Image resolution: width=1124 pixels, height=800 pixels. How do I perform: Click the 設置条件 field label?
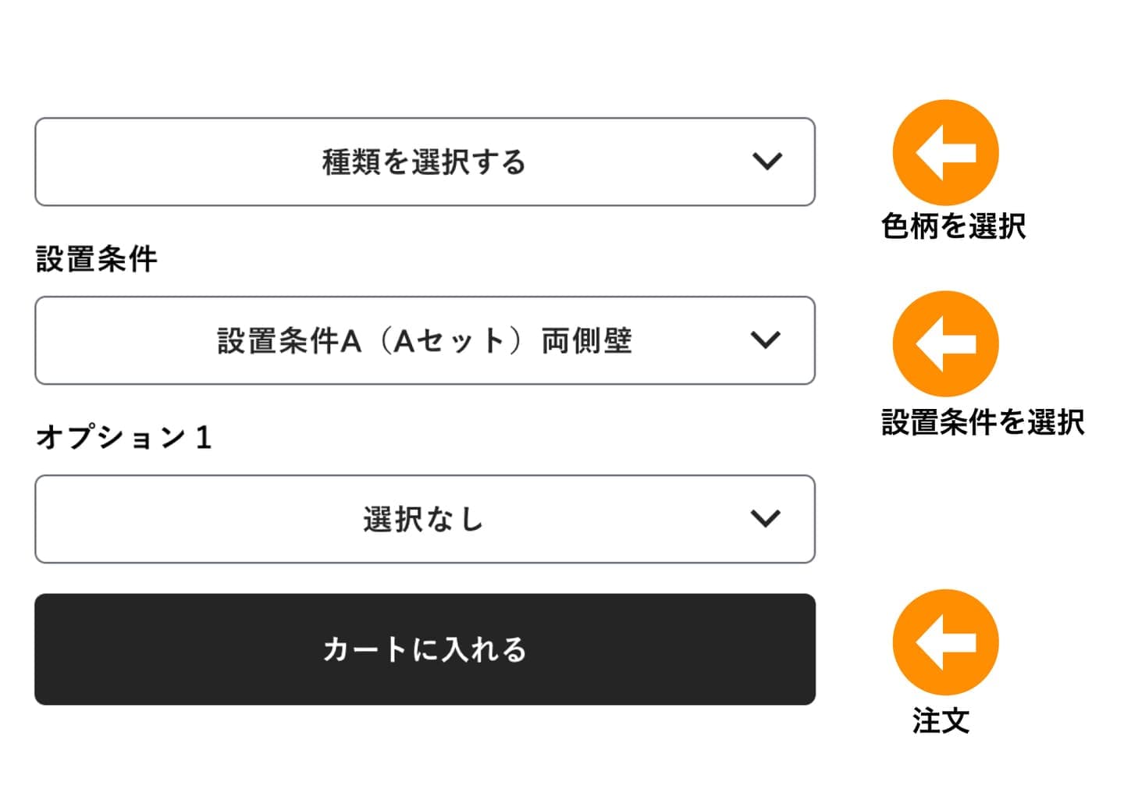[97, 259]
